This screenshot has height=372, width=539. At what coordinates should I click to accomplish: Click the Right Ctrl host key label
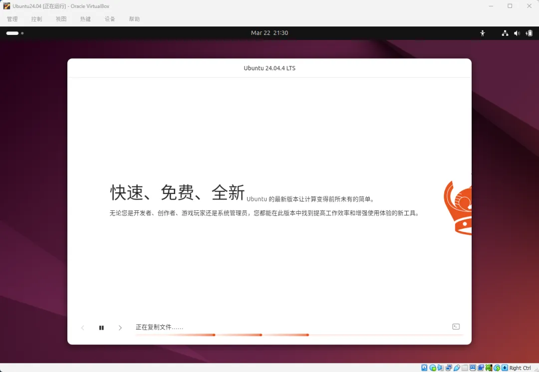coord(520,368)
